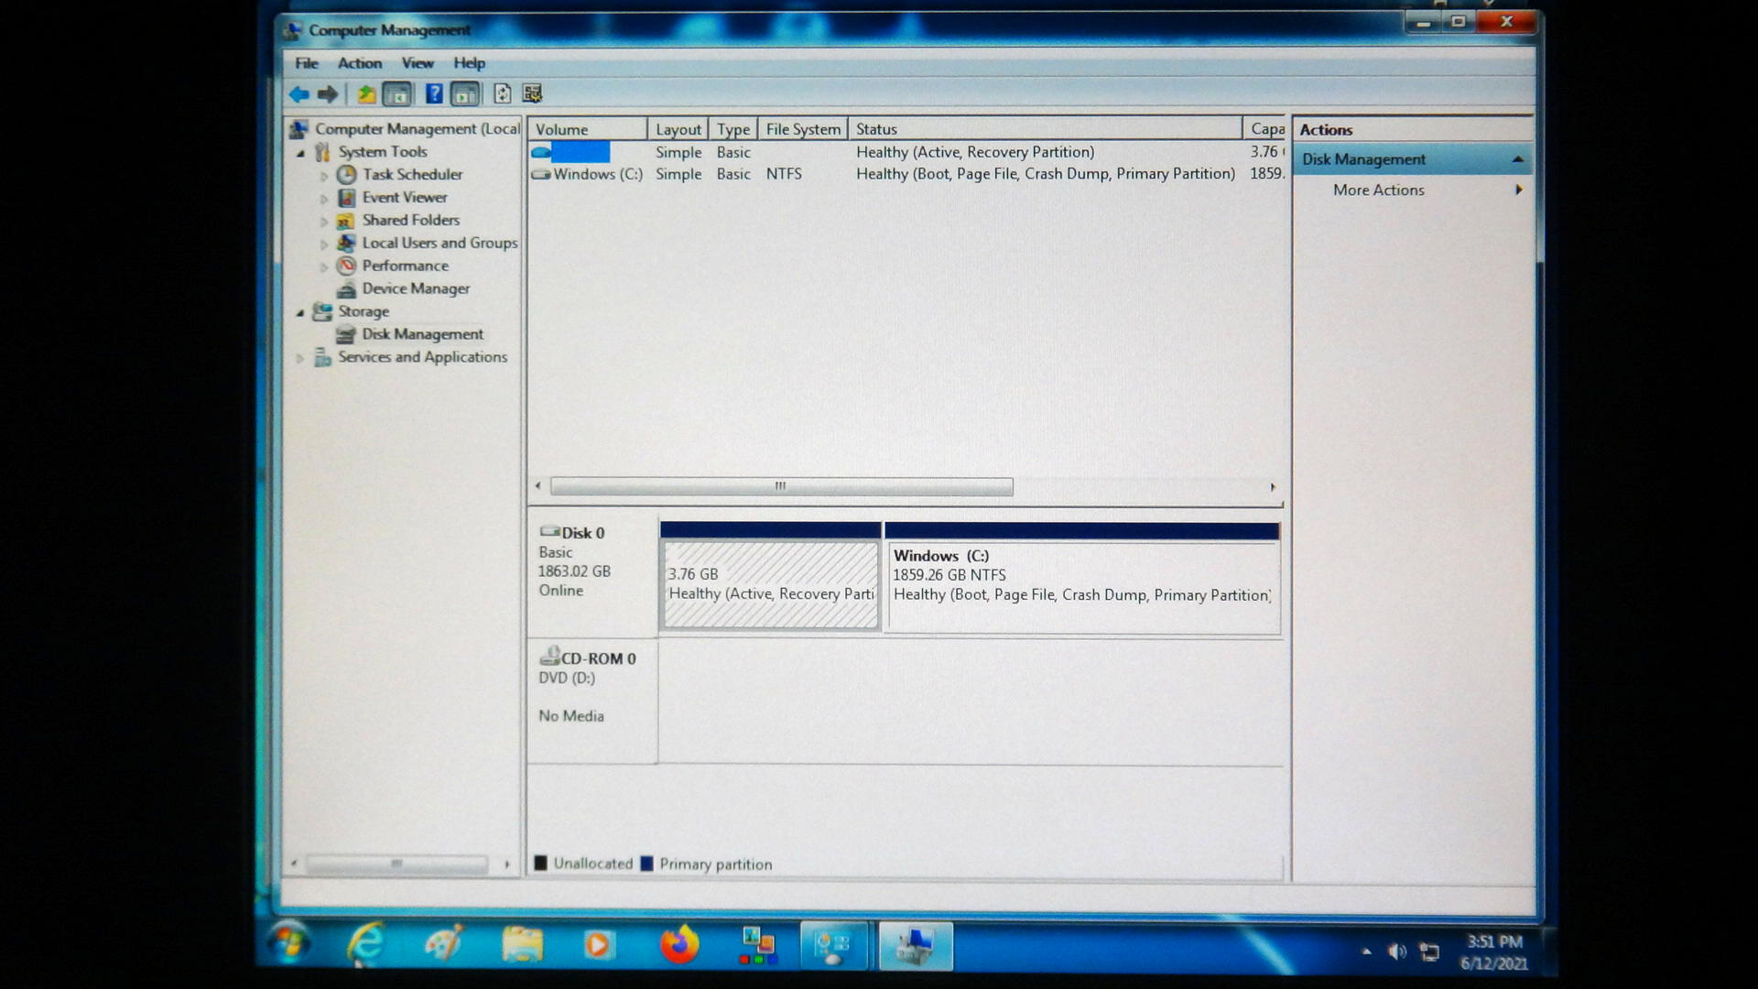1758x989 pixels.
Task: Collapse the Storage tree node
Action: (x=300, y=313)
